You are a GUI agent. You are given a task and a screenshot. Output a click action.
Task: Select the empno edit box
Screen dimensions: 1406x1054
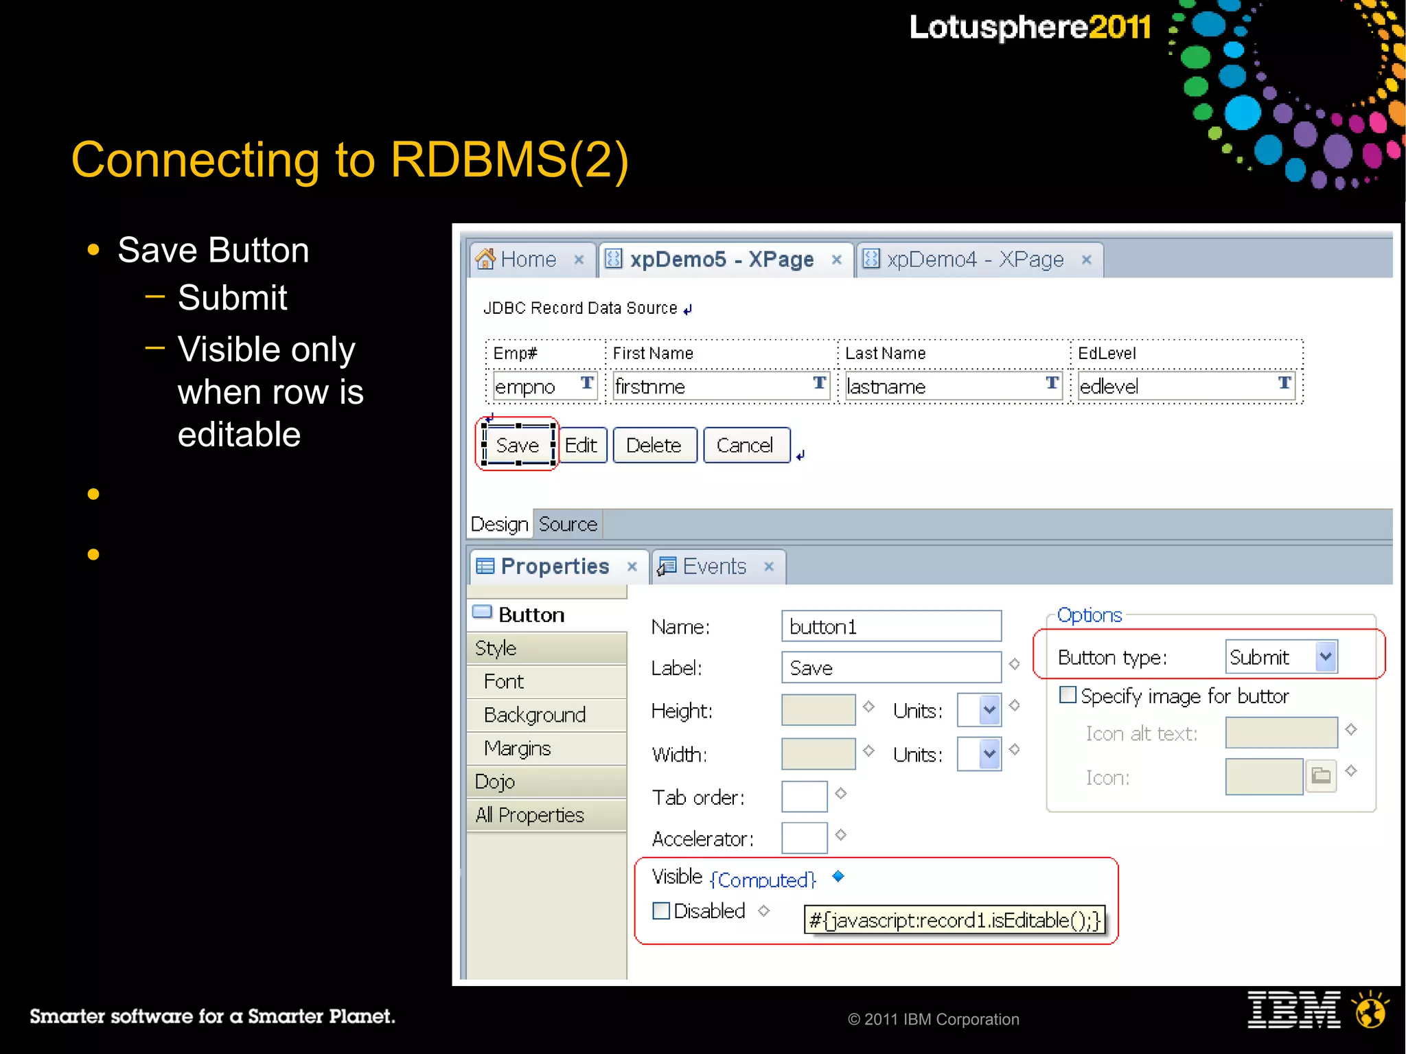coord(545,386)
